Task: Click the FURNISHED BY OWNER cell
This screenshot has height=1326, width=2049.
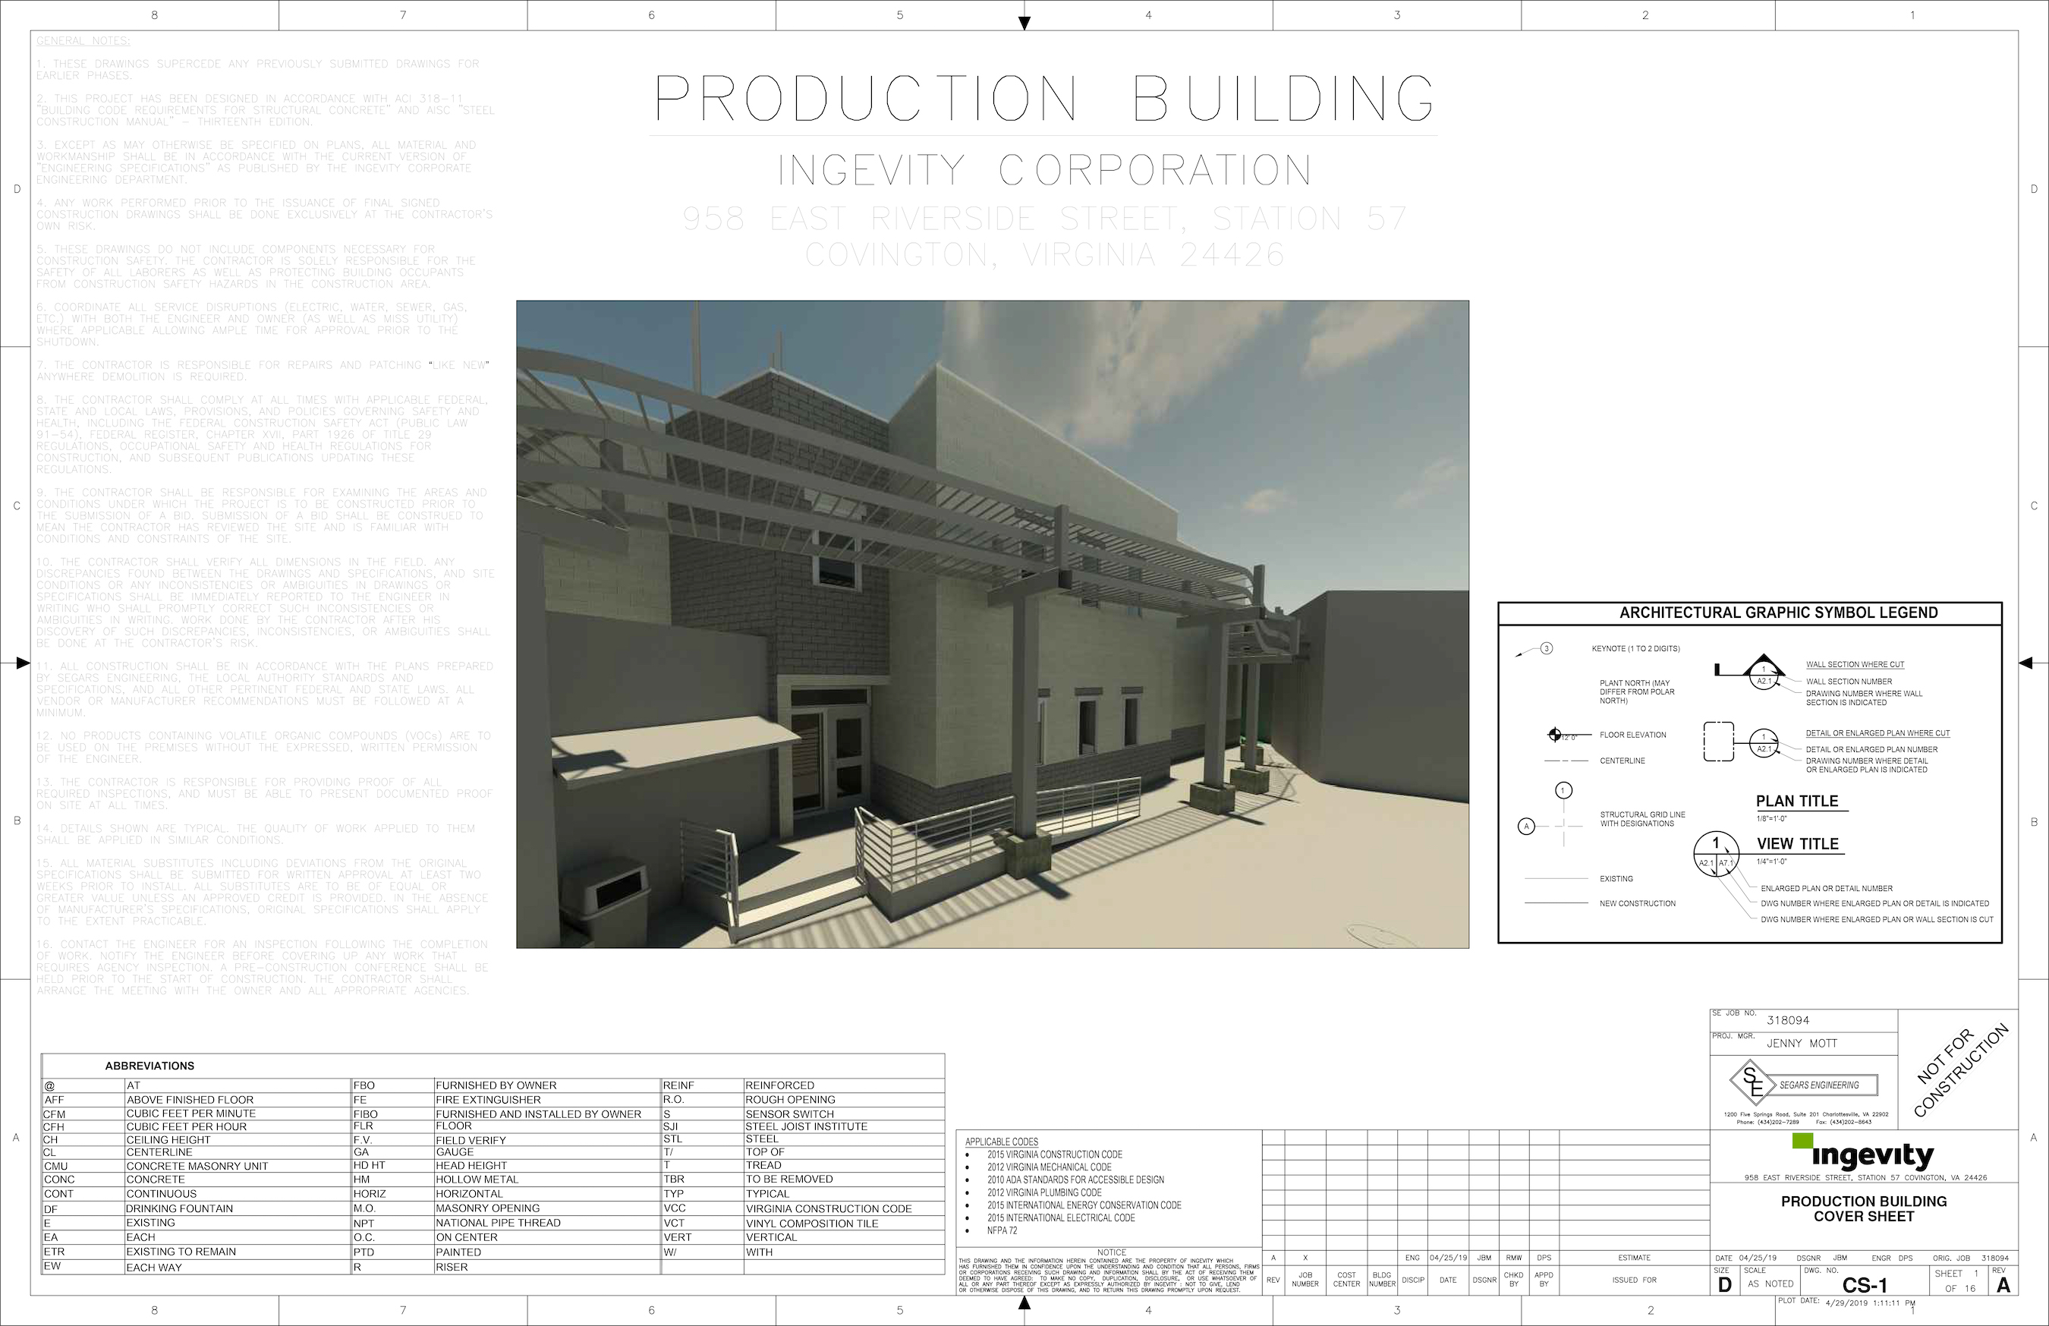Action: (x=546, y=1085)
